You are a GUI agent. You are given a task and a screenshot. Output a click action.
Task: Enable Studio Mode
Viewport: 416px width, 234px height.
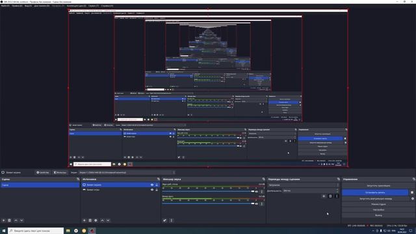pyautogui.click(x=378, y=204)
